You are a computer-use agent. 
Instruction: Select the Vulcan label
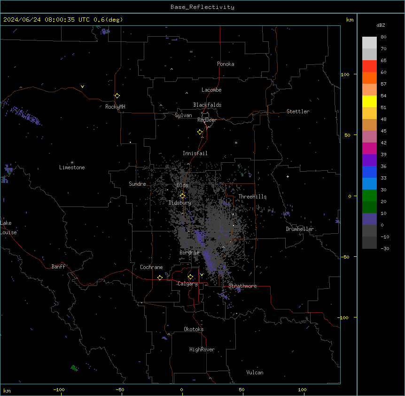pyautogui.click(x=255, y=372)
